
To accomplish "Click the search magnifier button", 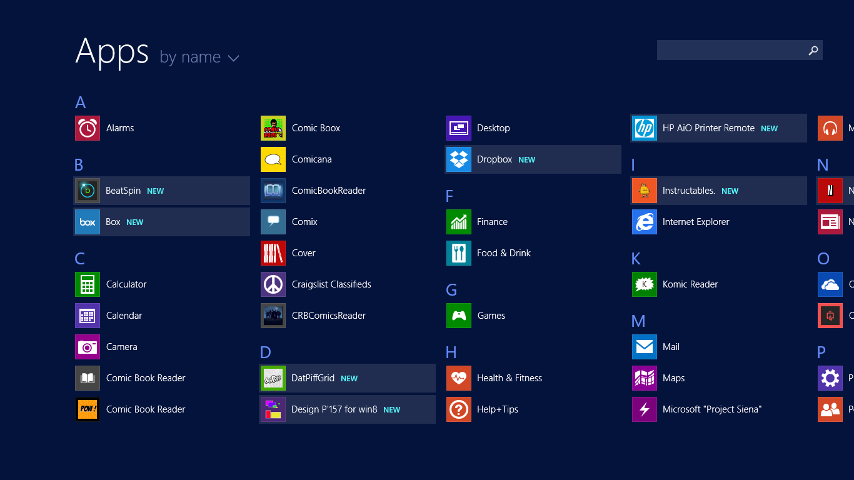I will pos(813,51).
